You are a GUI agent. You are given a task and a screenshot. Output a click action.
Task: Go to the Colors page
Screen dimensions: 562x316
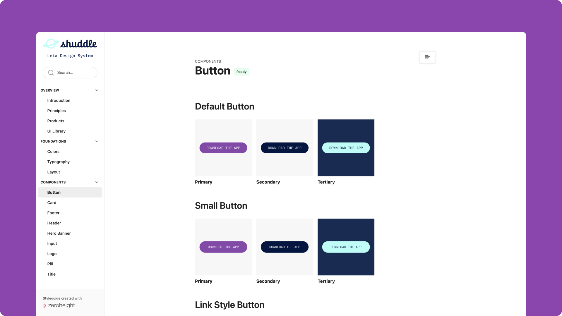click(x=53, y=152)
